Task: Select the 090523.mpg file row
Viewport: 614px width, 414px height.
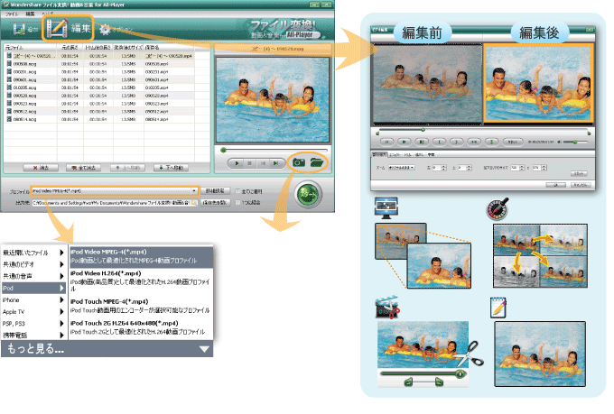Action: point(99,104)
